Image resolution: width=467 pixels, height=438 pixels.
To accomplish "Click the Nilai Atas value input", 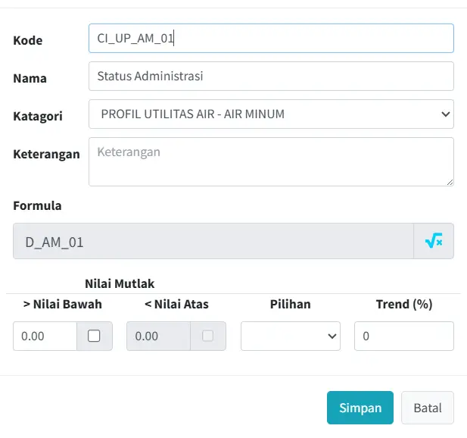I will click(157, 336).
